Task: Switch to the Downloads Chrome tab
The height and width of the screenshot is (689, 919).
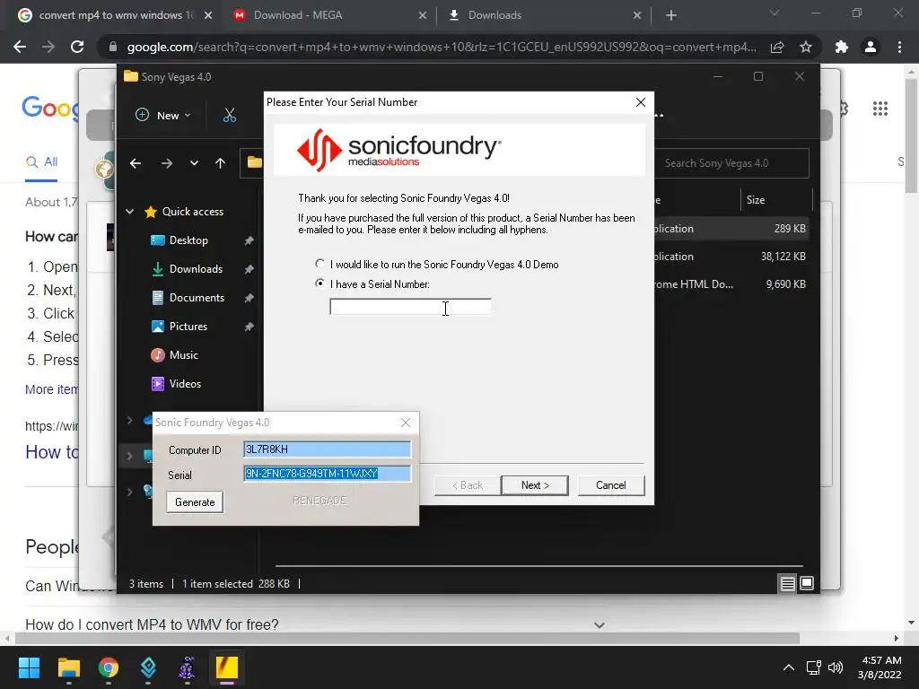Action: pos(544,15)
